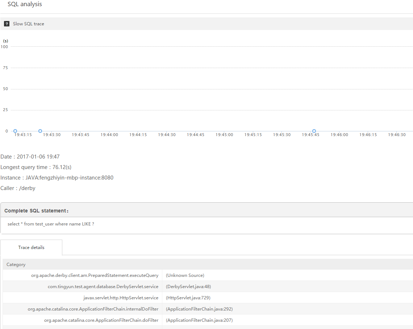Click the 19:45:00 time axis label
The height and width of the screenshot is (329, 413).
(x=224, y=135)
